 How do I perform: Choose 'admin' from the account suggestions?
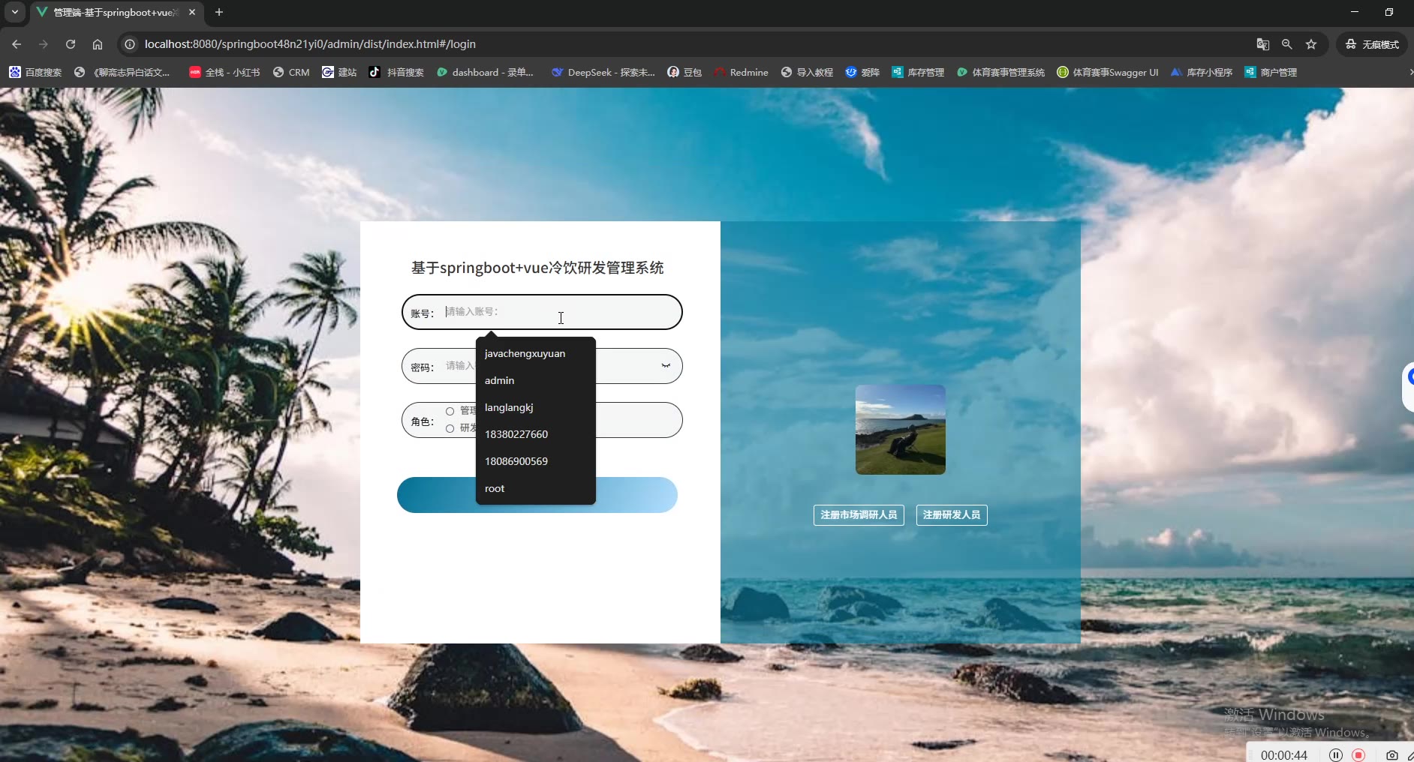click(x=500, y=381)
